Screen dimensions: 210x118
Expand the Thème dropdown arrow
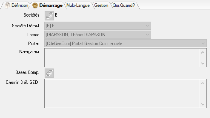(x=148, y=35)
